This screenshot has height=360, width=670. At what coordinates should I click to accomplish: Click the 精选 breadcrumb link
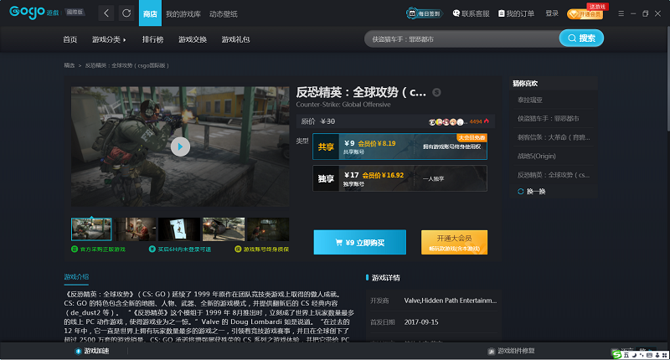70,65
